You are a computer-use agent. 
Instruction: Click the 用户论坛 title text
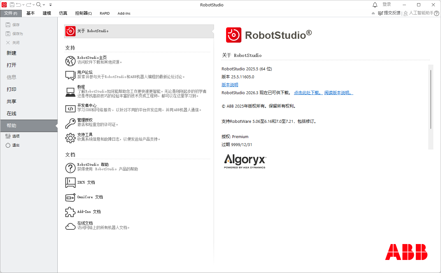[x=85, y=72]
